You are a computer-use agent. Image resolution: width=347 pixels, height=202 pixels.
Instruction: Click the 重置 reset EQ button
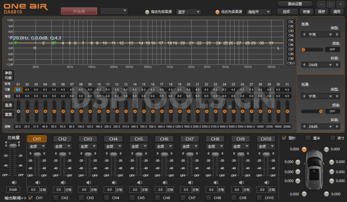coord(8,114)
